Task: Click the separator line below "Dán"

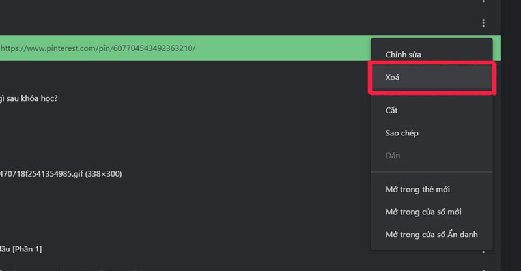Action: coord(432,172)
